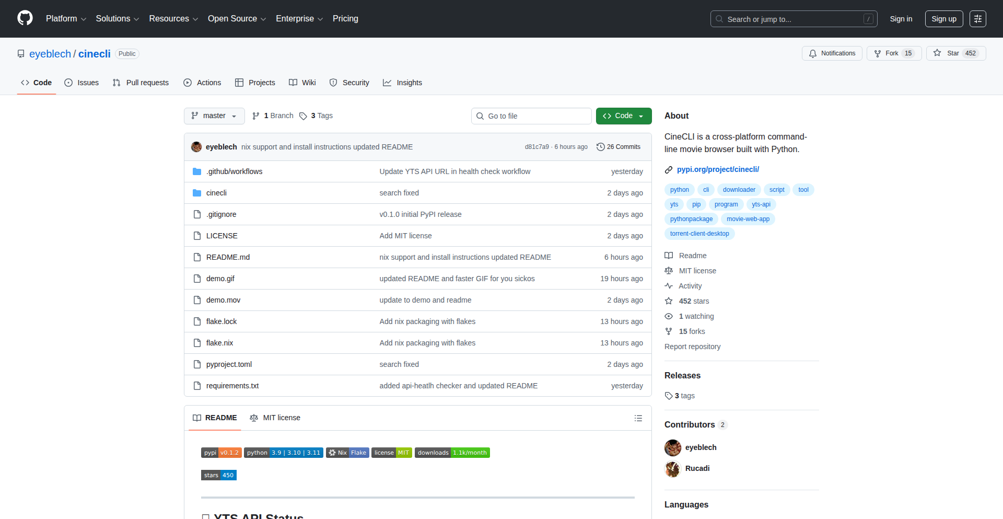Click the file icon beside requirements.txt
The image size is (1003, 519).
click(197, 386)
